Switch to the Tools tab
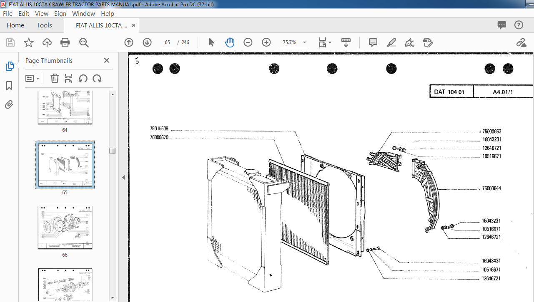Image resolution: width=534 pixels, height=302 pixels. pos(44,25)
